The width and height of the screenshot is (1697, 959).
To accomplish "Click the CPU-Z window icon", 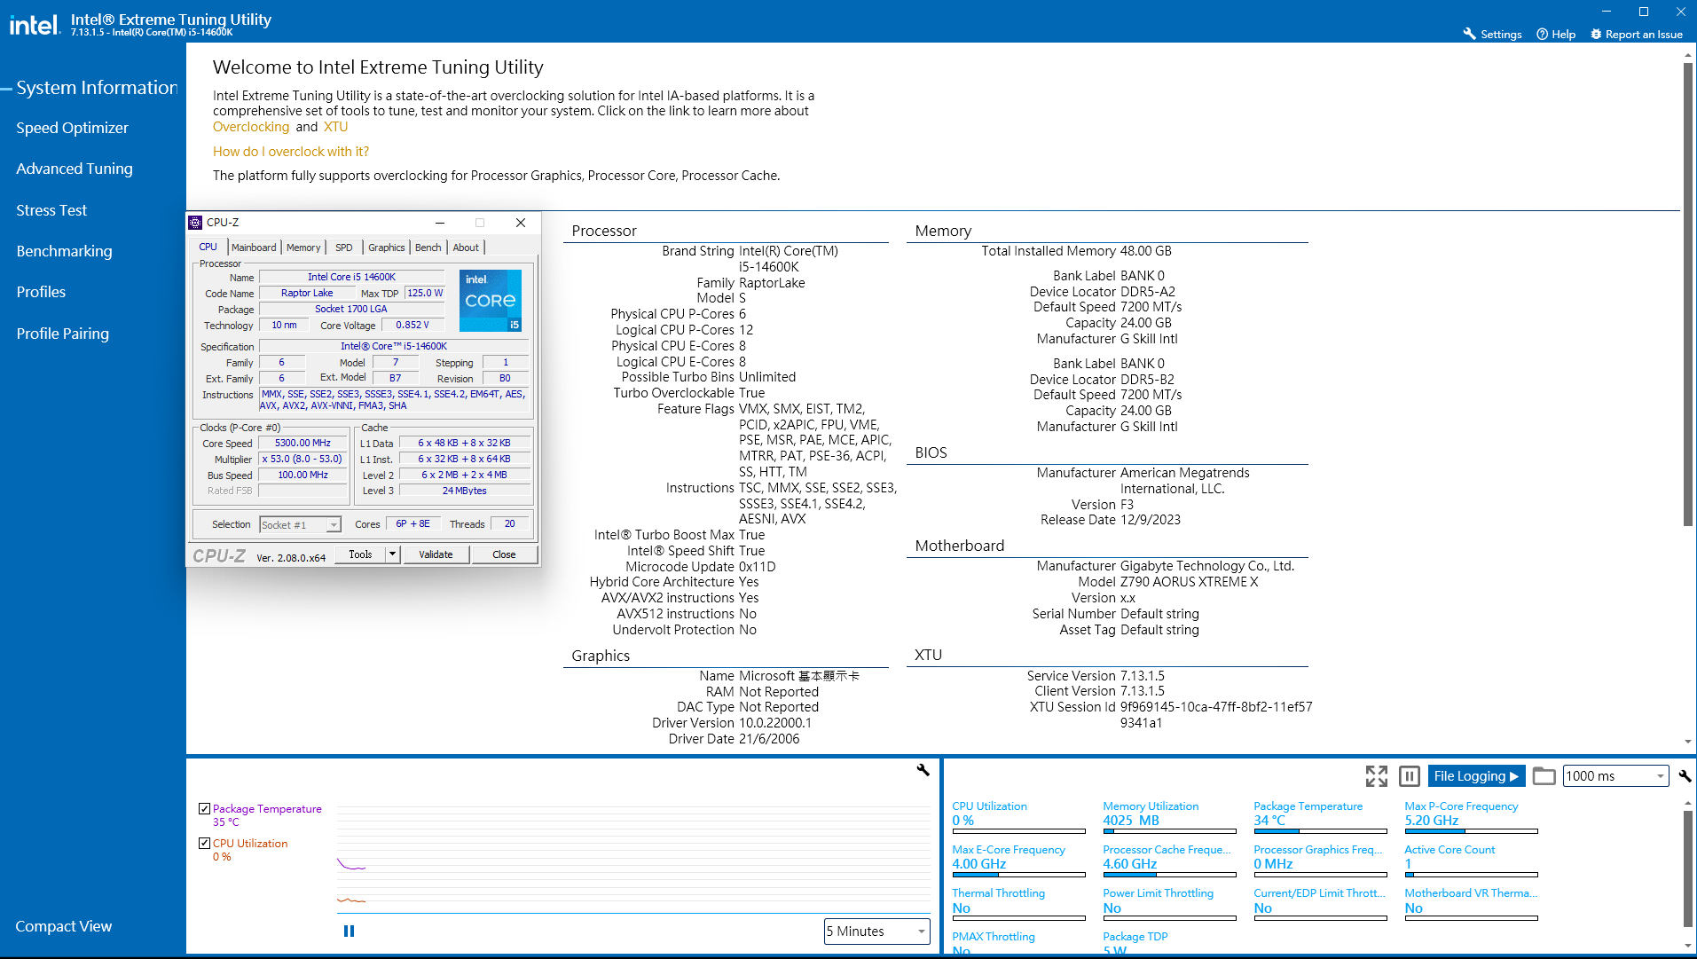I will coord(196,223).
